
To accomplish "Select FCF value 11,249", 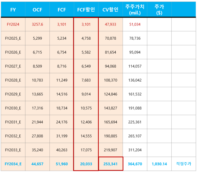I will 62,80.
